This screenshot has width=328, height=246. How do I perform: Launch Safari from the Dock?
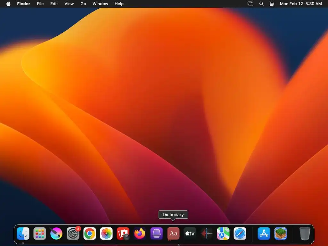[240, 234]
